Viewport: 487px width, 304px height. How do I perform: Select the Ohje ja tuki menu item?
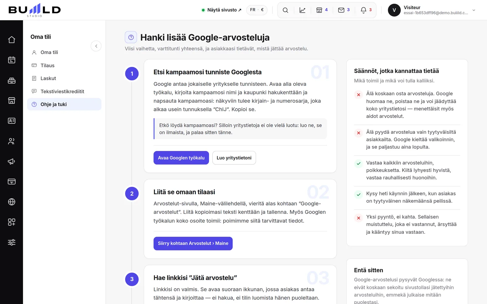64,104
